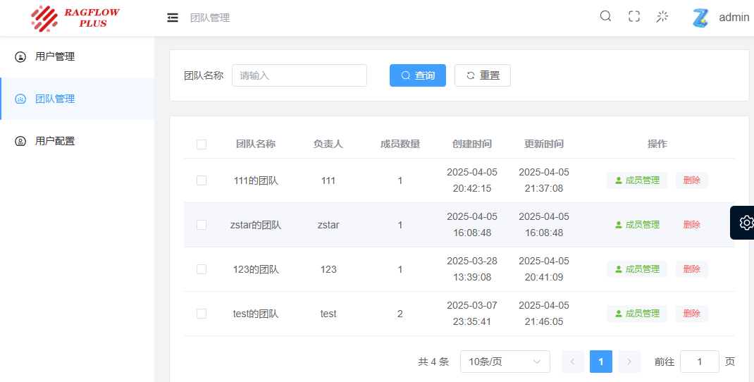The height and width of the screenshot is (382, 754).
Task: Check the 123的团队 row checkbox
Action: tap(202, 269)
